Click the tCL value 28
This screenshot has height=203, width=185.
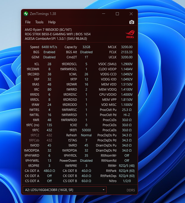pyautogui.click(x=49, y=64)
